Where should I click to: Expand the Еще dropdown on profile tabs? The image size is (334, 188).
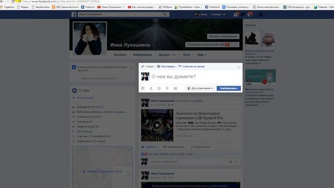202,55
